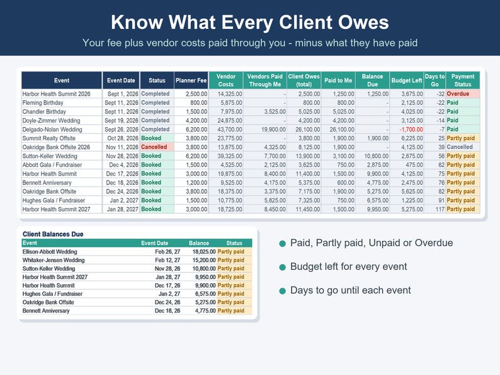Image resolution: width=500 pixels, height=375 pixels.
Task: Select the 'Ellison-Abbott Wedding' row
Action: tap(137, 252)
